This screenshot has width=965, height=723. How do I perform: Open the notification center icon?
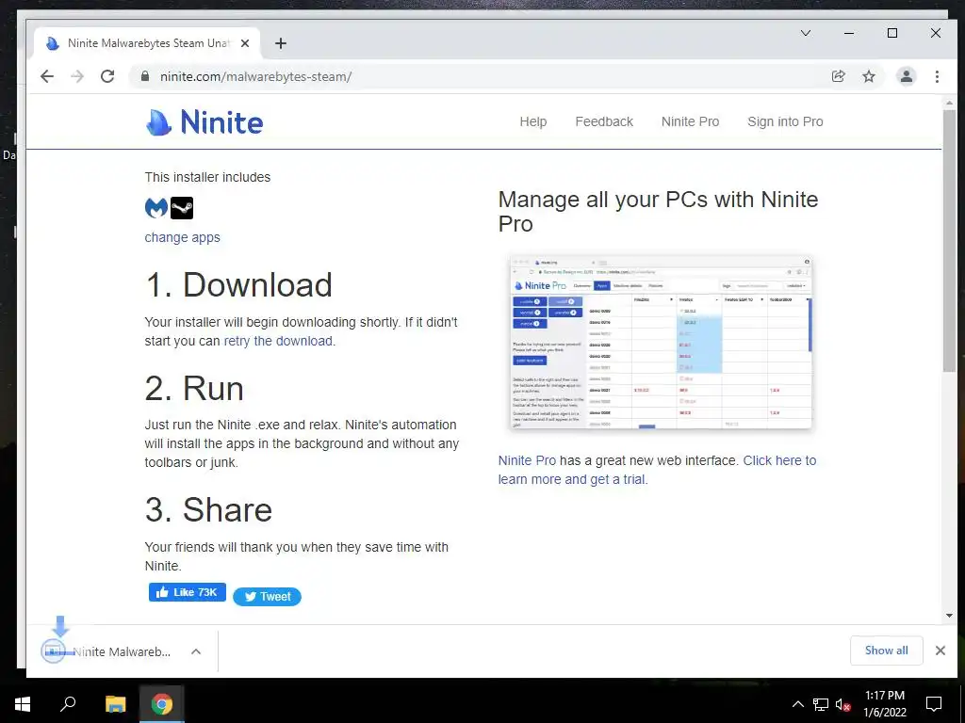934,704
